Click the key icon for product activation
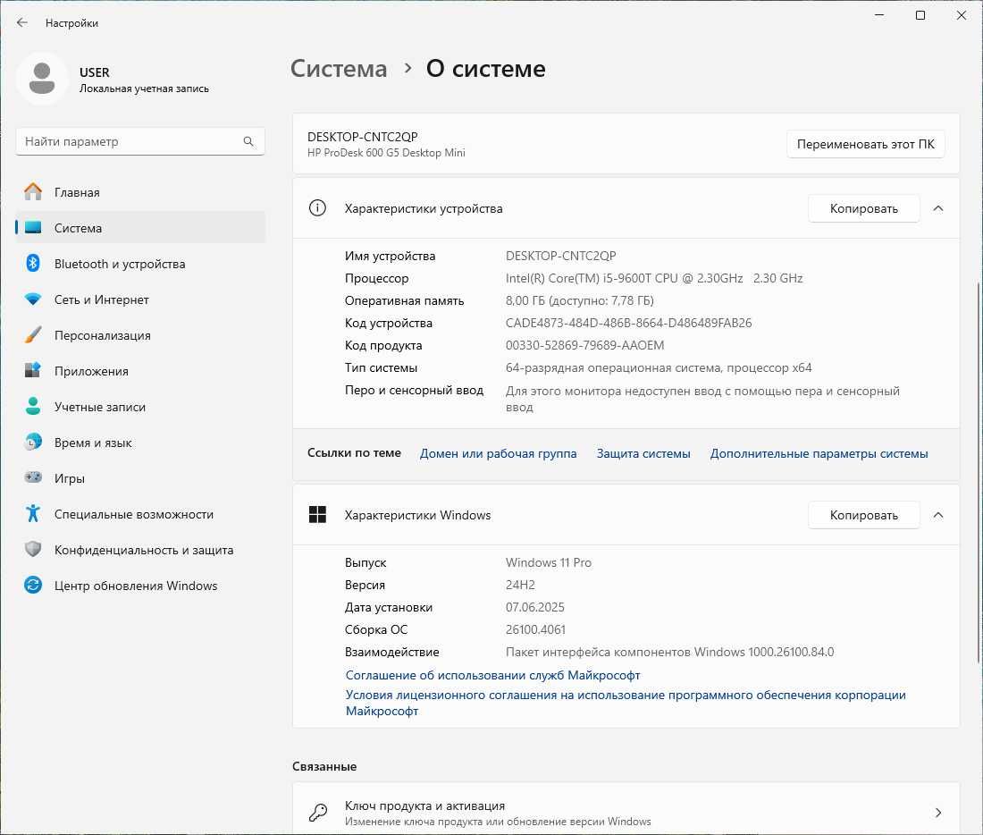Image resolution: width=983 pixels, height=835 pixels. coord(318,813)
